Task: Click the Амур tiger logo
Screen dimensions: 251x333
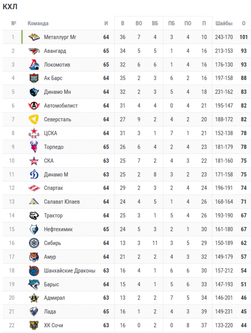Action: tap(34, 257)
